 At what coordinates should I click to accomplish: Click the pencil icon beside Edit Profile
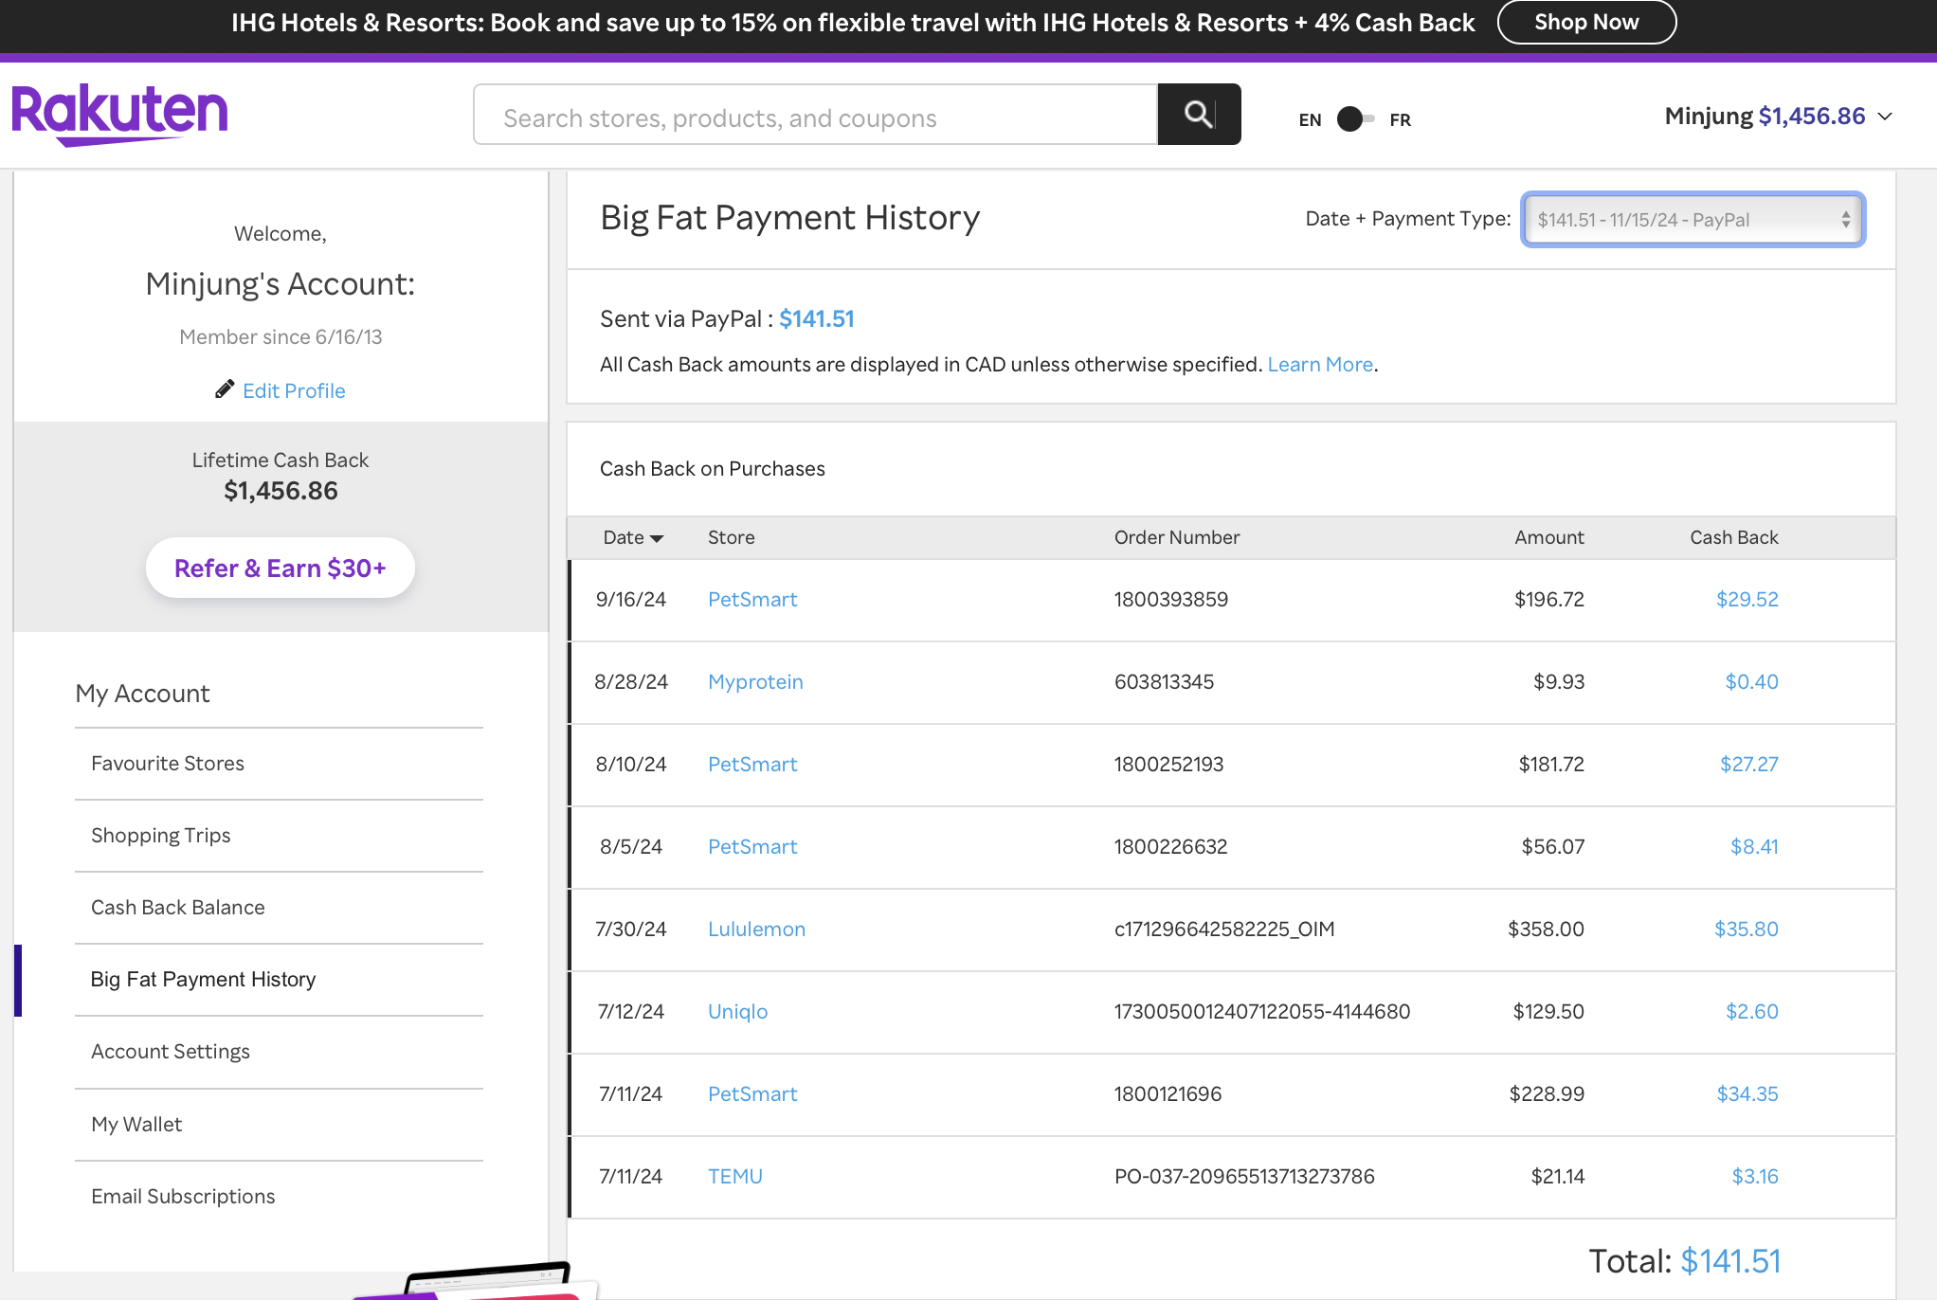click(x=225, y=389)
